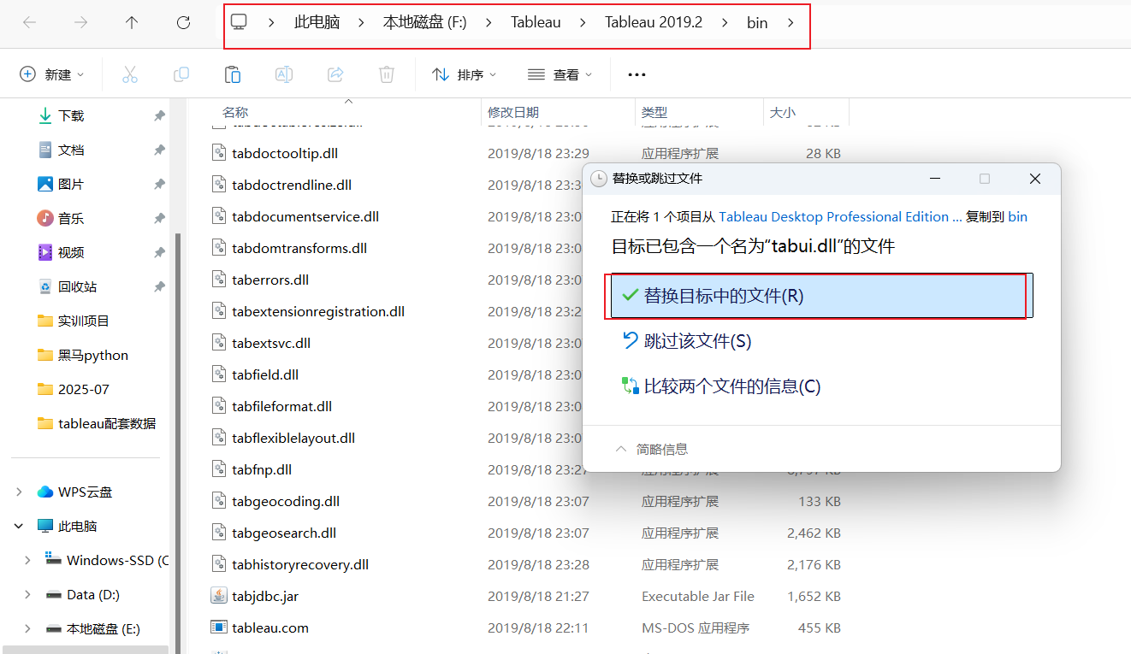Open the three-dots more options menu

(637, 74)
